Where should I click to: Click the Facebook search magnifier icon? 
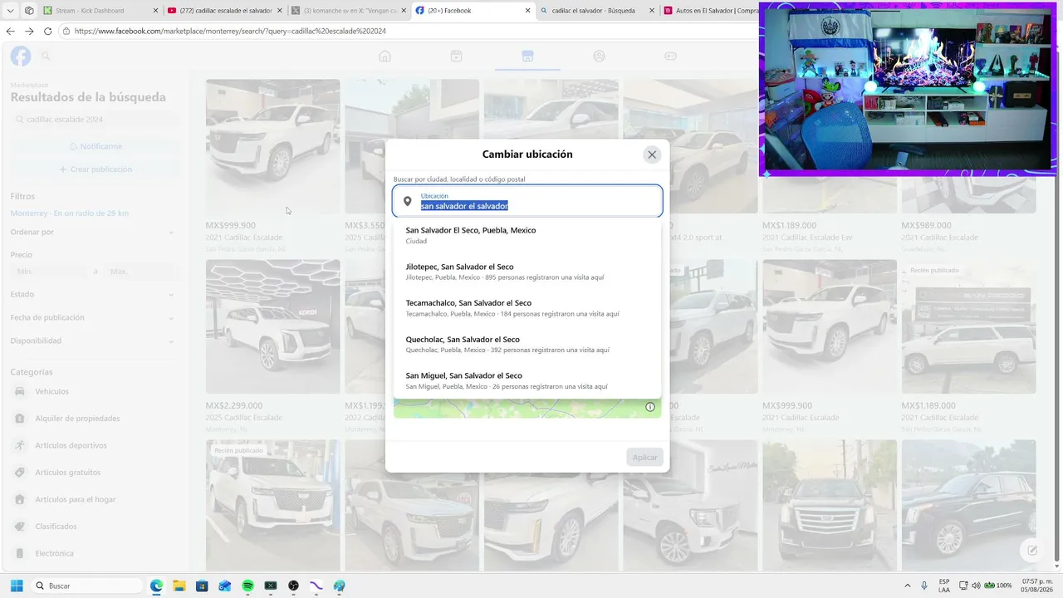[47, 56]
